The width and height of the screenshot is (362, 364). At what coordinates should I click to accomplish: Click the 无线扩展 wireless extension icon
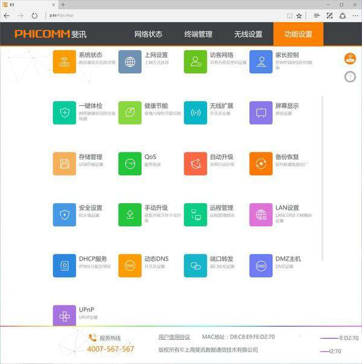coord(195,112)
